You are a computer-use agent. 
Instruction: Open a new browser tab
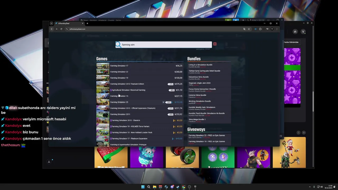[87, 23]
